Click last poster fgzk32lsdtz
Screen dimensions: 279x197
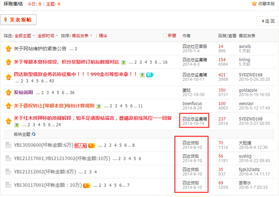pyautogui.click(x=249, y=169)
